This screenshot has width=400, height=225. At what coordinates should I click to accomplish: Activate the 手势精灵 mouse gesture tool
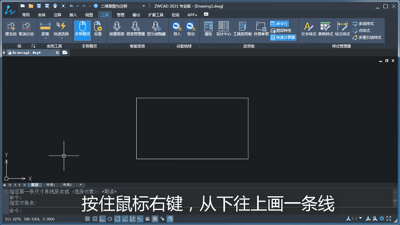coord(82,28)
